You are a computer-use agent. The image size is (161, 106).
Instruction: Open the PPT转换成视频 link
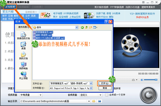(x=71, y=13)
